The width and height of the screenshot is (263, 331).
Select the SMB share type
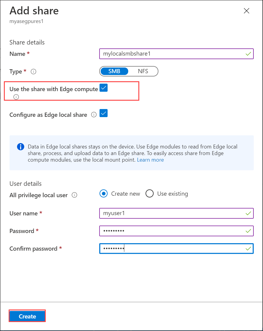pyautogui.click(x=114, y=71)
